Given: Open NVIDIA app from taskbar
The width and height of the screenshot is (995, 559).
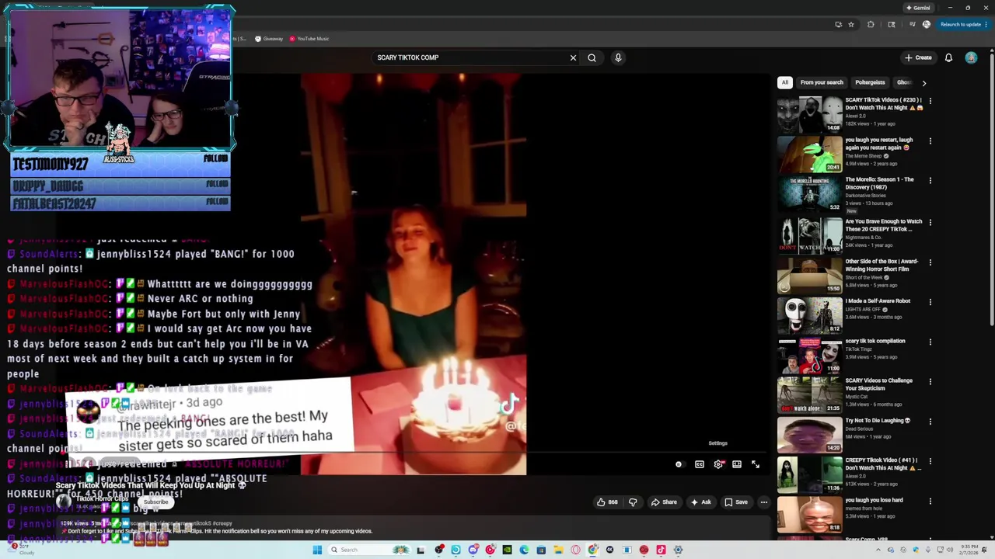Looking at the screenshot, I should (x=508, y=550).
